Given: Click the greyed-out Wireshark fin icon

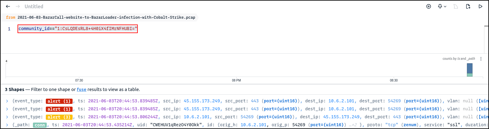Looking at the screenshot, I should point(456,6).
